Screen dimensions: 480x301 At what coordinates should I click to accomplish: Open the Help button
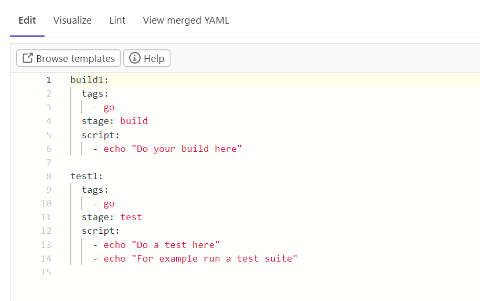(x=147, y=58)
